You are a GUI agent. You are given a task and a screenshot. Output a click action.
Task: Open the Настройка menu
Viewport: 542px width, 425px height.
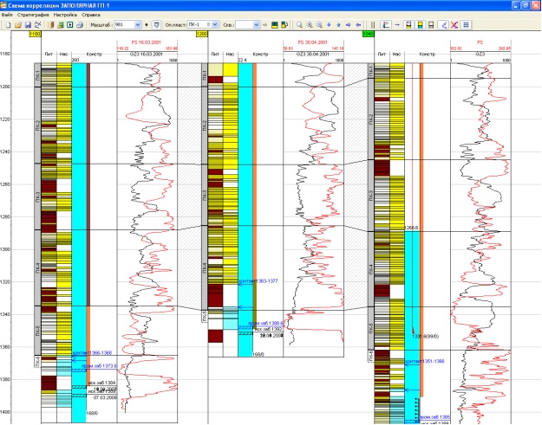pos(65,15)
